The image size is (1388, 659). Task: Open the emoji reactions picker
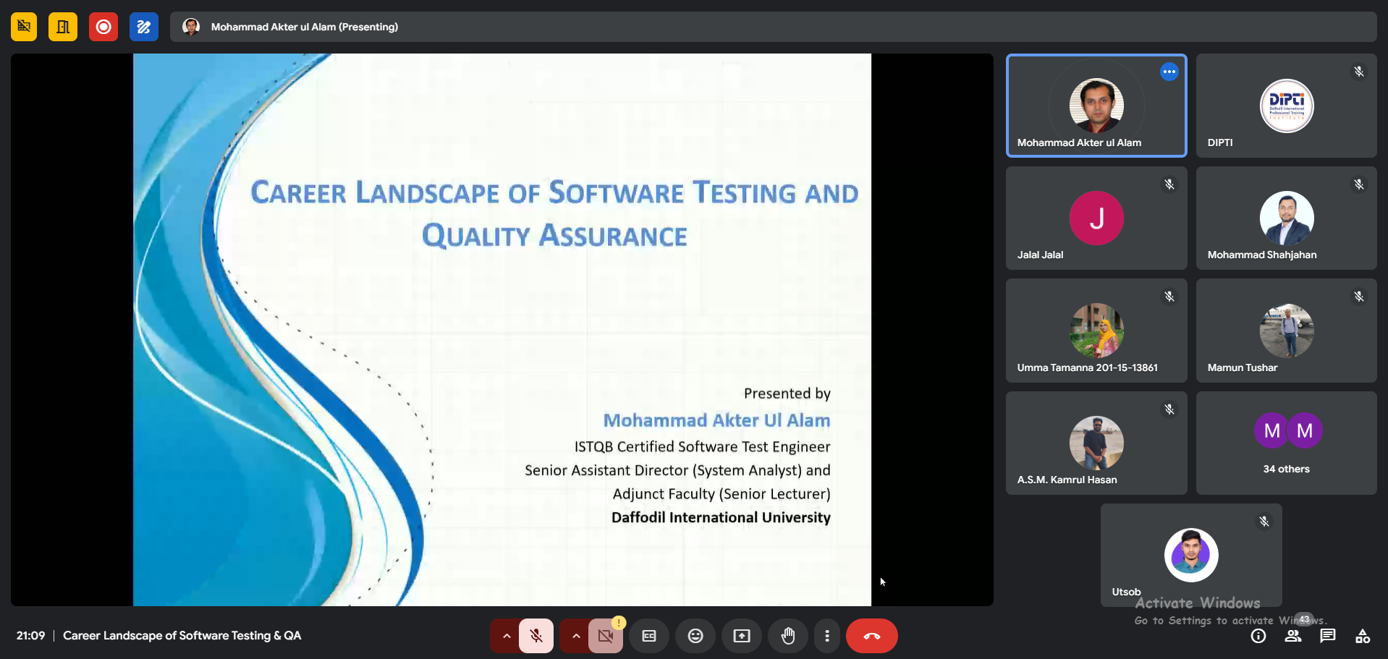pos(695,636)
